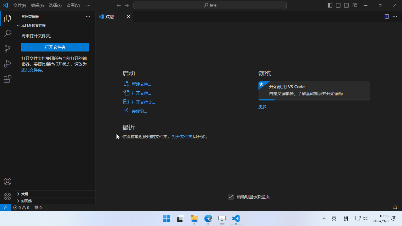Follow the 添加文件夹 link
The width and height of the screenshot is (402, 226).
[31, 70]
